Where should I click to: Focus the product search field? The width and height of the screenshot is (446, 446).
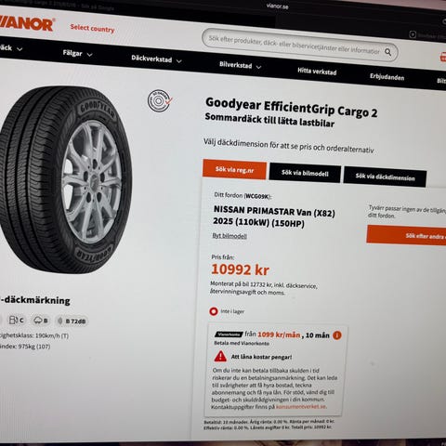point(295,46)
